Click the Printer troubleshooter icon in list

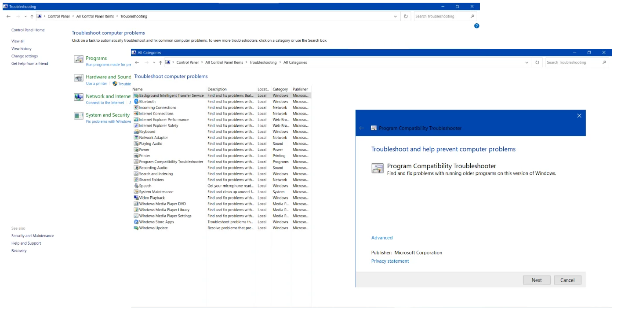pos(136,156)
